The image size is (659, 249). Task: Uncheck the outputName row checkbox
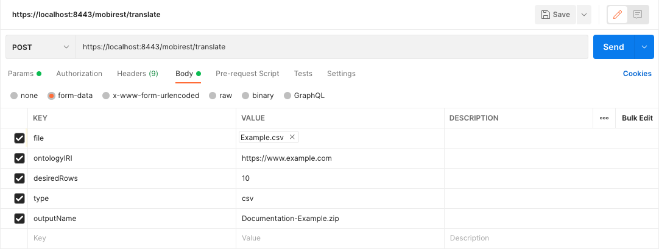pyautogui.click(x=19, y=219)
